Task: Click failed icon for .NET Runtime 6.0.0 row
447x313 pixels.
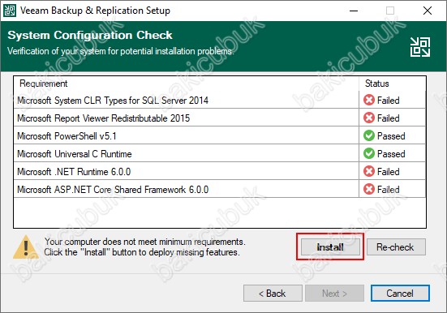Action: pos(369,171)
